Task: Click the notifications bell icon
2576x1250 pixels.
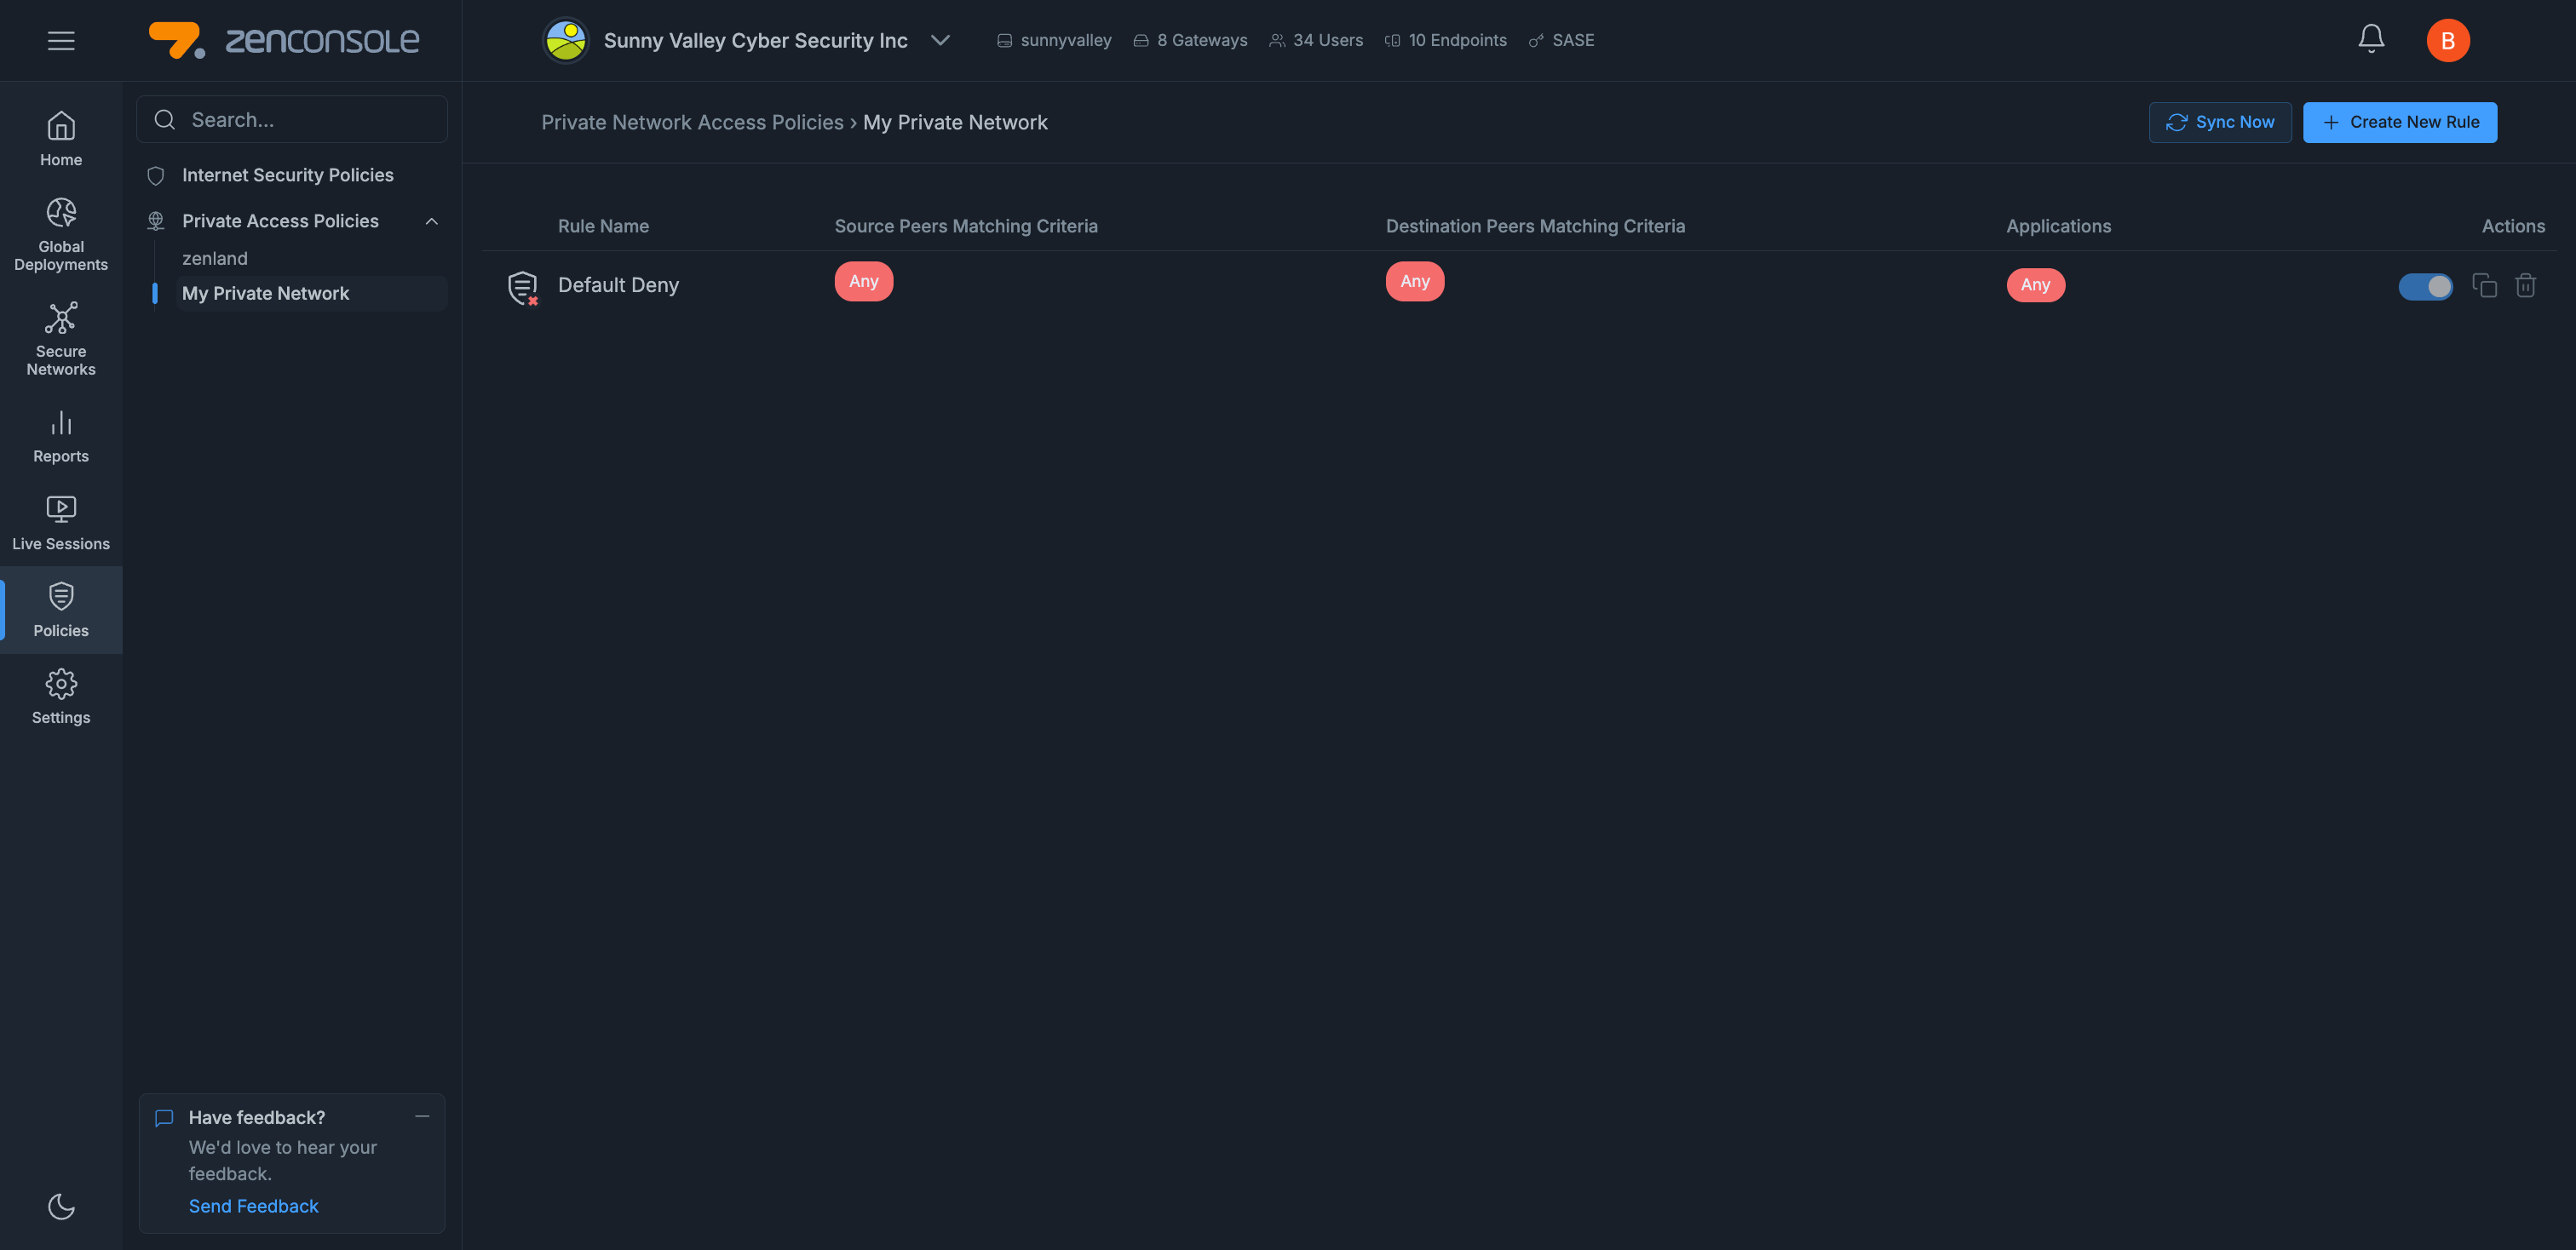Action: (2370, 39)
